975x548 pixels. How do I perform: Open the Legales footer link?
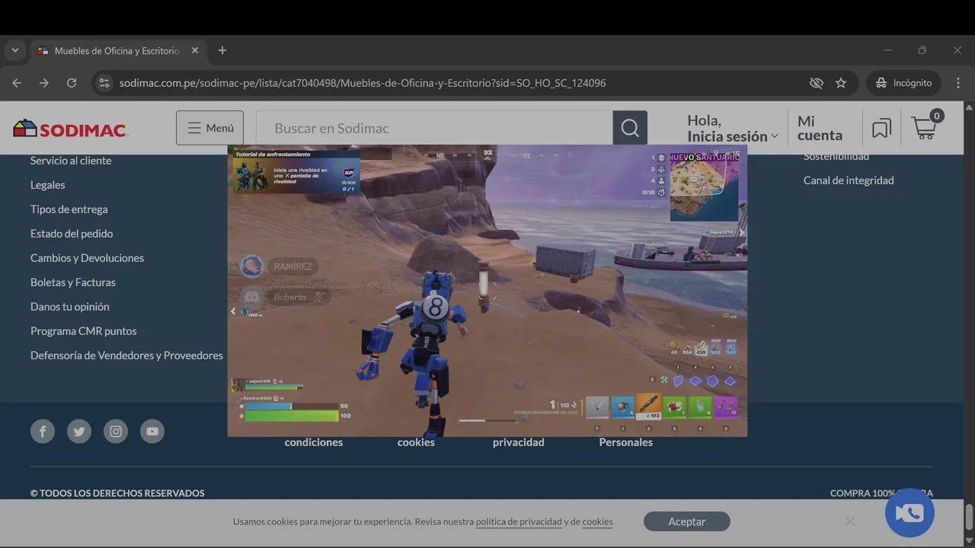[x=48, y=185]
